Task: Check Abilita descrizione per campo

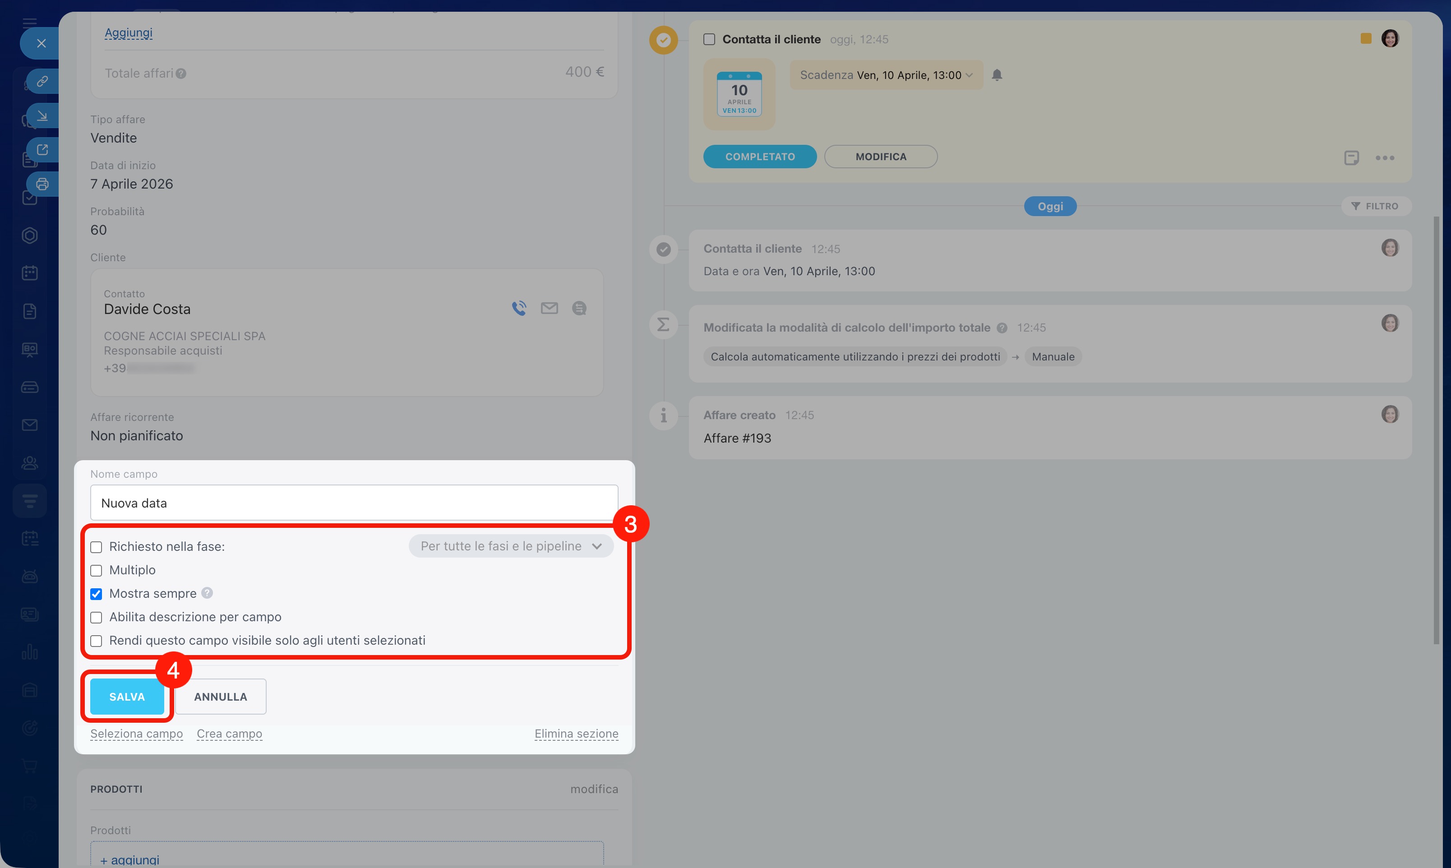Action: pos(97,618)
